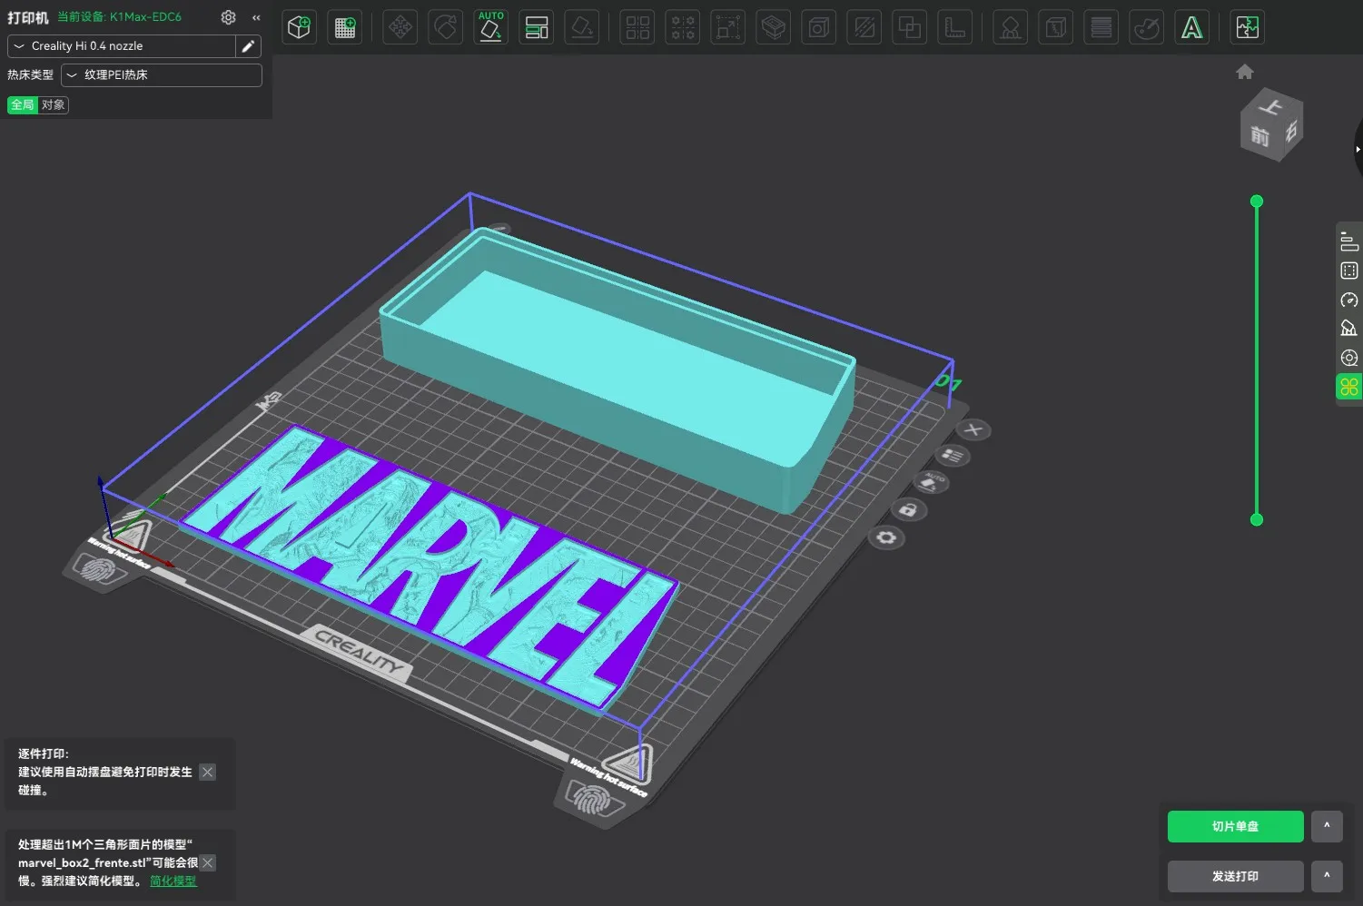Click the Simplify Model (简化模型) link
This screenshot has height=906, width=1363.
point(173,881)
